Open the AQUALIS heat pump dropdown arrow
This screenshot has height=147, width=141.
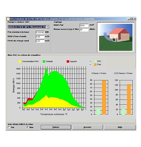(x=48, y=27)
